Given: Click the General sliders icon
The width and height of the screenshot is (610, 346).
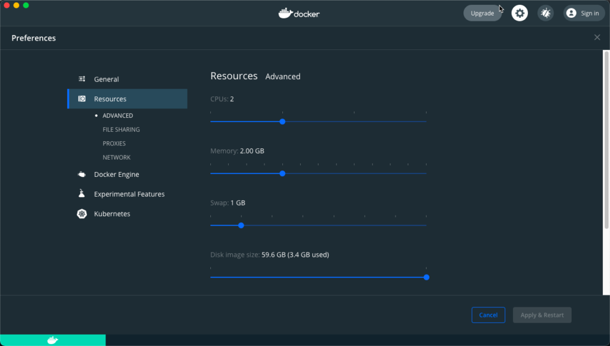Looking at the screenshot, I should (82, 79).
